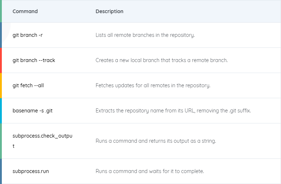This screenshot has width=281, height=184.
Task: Click the blue color bar beside subprocess.run
Action: point(1,171)
